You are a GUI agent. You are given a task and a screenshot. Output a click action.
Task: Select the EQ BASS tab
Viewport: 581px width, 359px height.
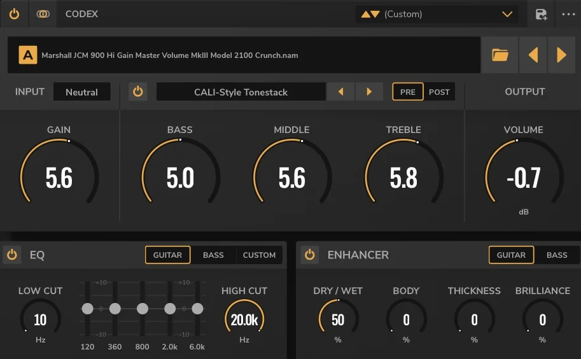pos(213,255)
